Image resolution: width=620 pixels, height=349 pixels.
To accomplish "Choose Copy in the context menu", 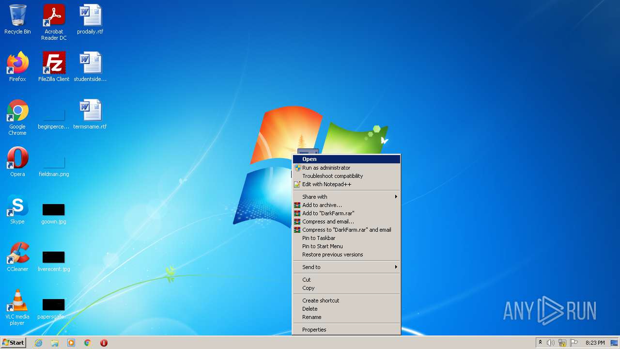I will [x=347, y=288].
